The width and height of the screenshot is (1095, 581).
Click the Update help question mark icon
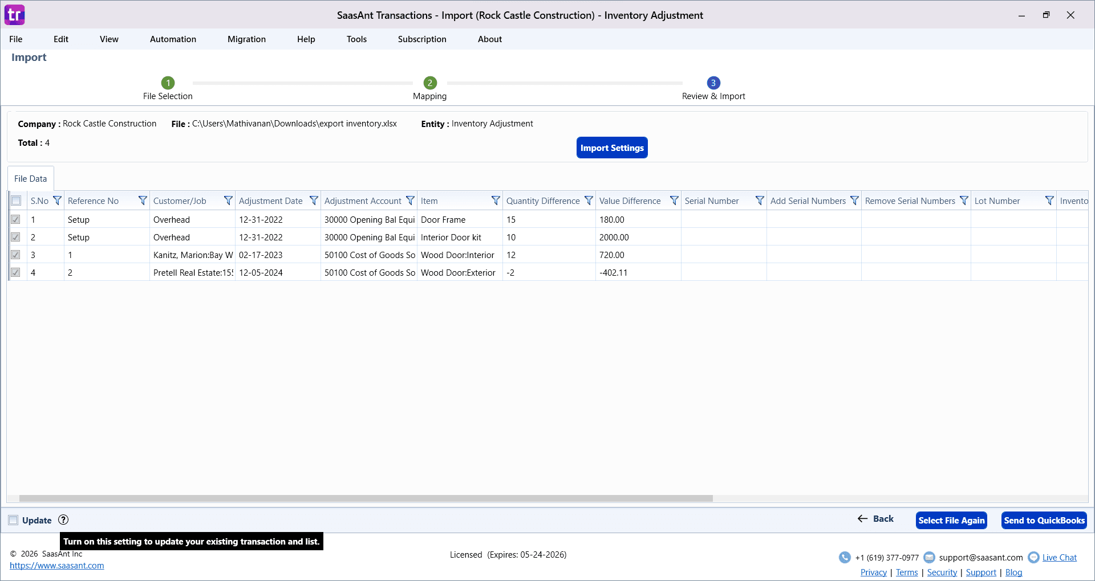pos(63,519)
